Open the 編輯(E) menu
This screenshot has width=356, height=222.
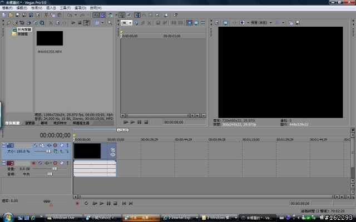coord(22,8)
